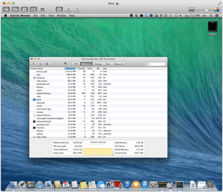The width and height of the screenshot is (223, 192).
Task: Click the process search field
Action: (156, 64)
